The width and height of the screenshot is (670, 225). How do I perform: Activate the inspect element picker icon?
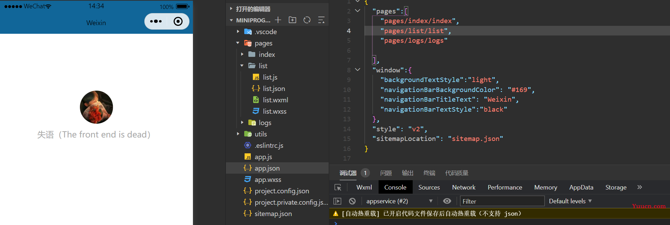[x=338, y=187]
